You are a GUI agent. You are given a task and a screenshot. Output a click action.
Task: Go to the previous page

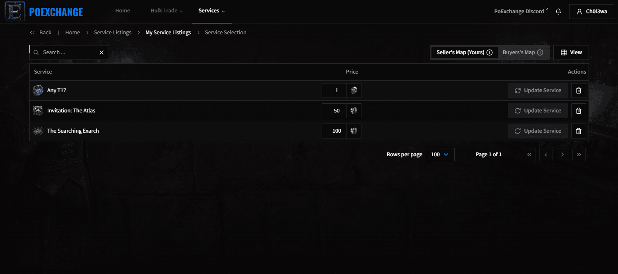(546, 155)
